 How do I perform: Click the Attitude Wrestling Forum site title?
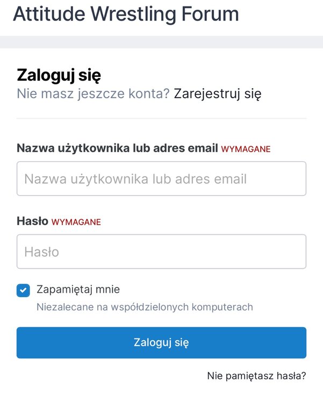point(126,13)
